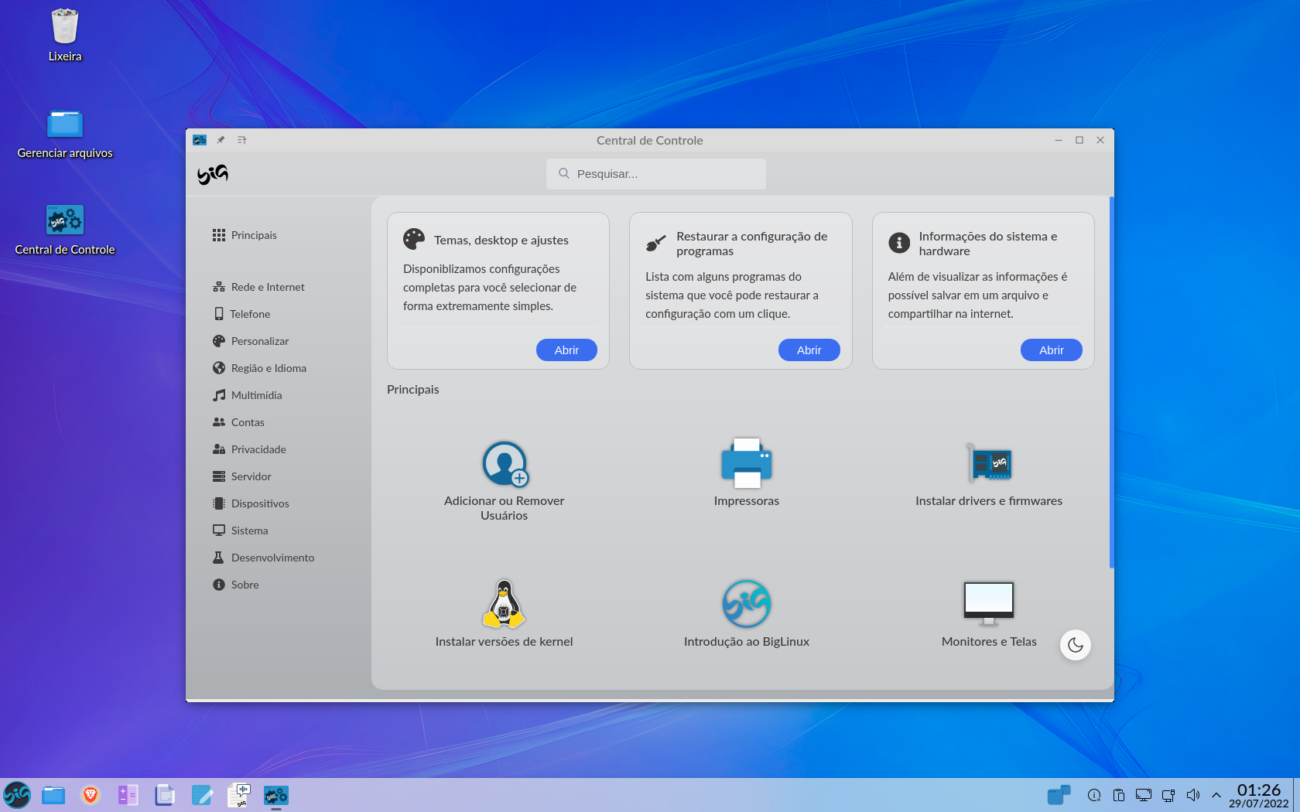The height and width of the screenshot is (812, 1300).
Task: Open the Multimídia sidebar category
Action: pos(248,395)
